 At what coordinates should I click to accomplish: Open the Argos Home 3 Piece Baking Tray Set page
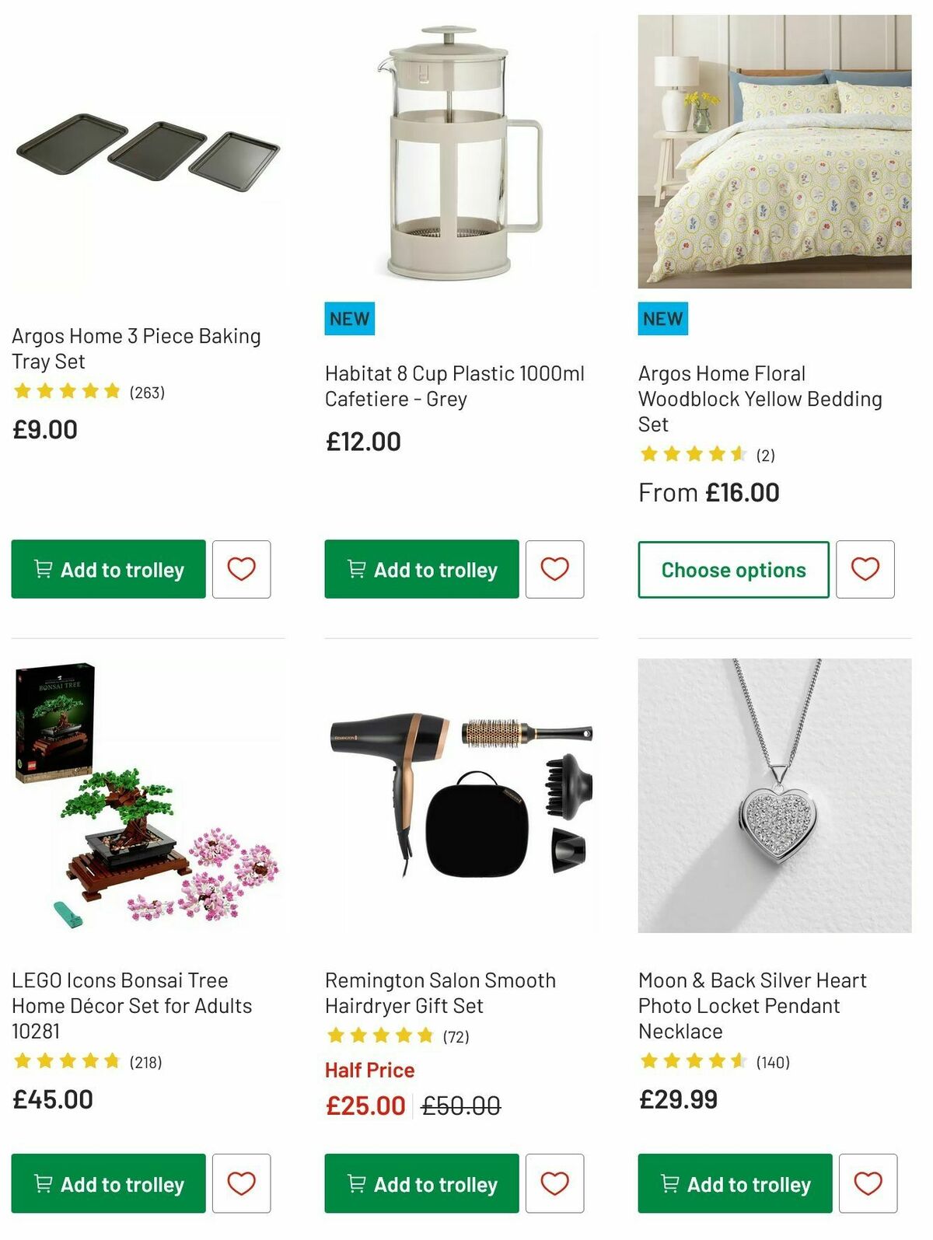136,349
